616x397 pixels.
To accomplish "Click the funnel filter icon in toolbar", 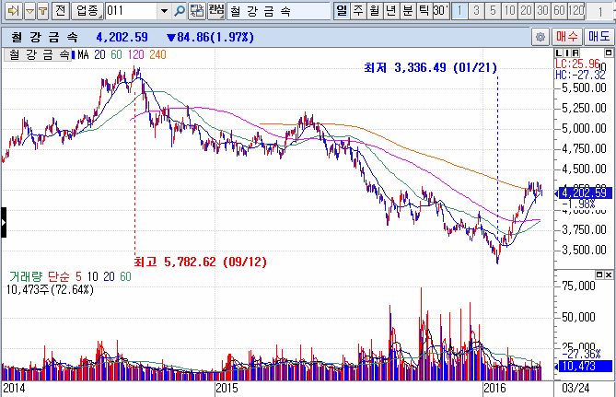I will point(42,10).
